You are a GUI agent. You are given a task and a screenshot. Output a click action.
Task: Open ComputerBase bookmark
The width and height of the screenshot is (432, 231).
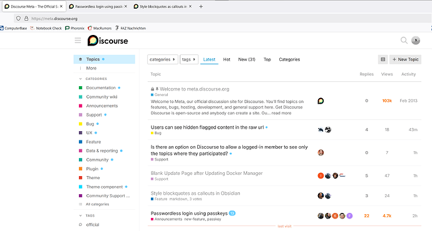click(14, 28)
